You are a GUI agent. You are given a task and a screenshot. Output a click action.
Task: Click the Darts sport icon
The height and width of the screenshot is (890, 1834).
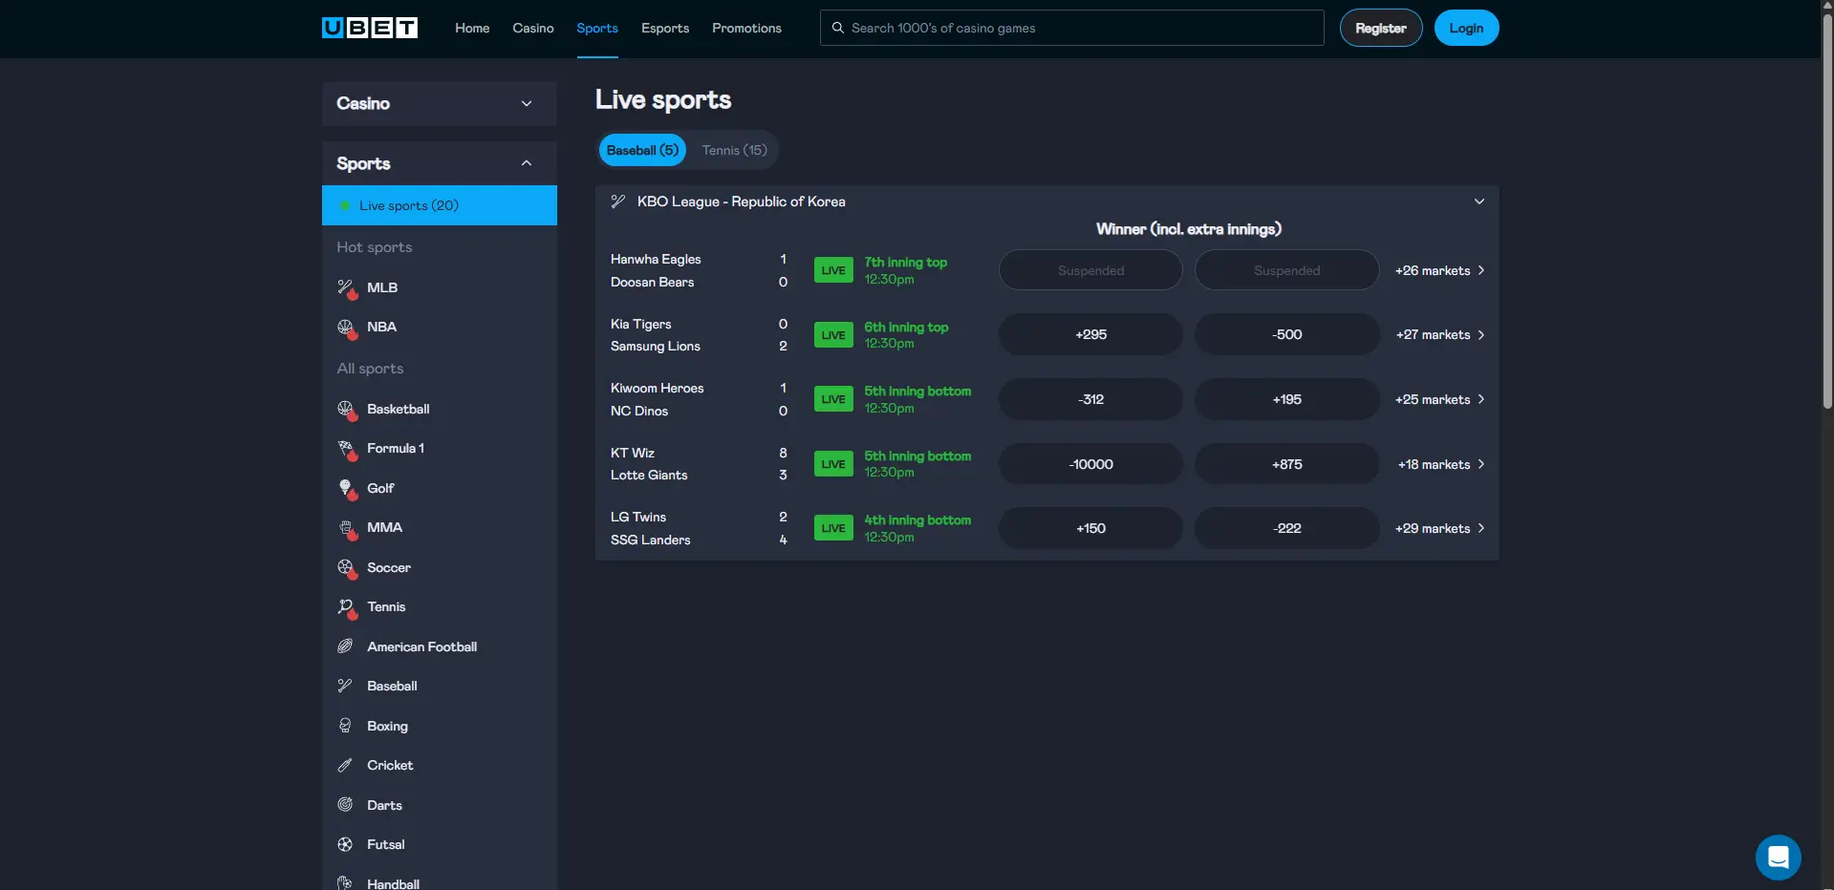click(x=345, y=804)
